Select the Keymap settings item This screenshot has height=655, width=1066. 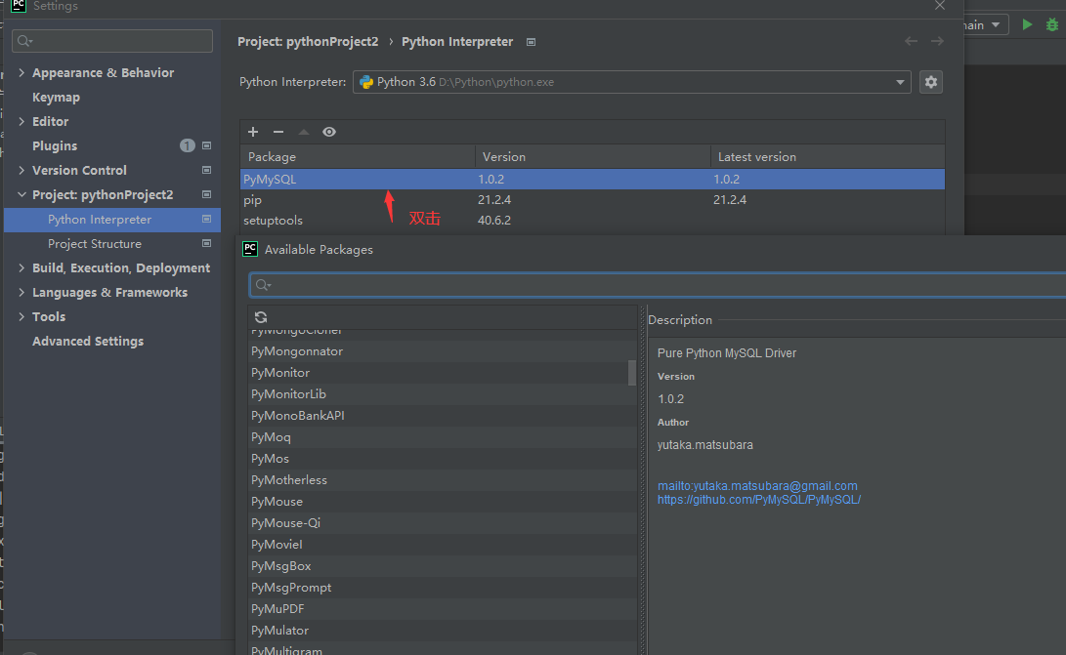tap(56, 98)
